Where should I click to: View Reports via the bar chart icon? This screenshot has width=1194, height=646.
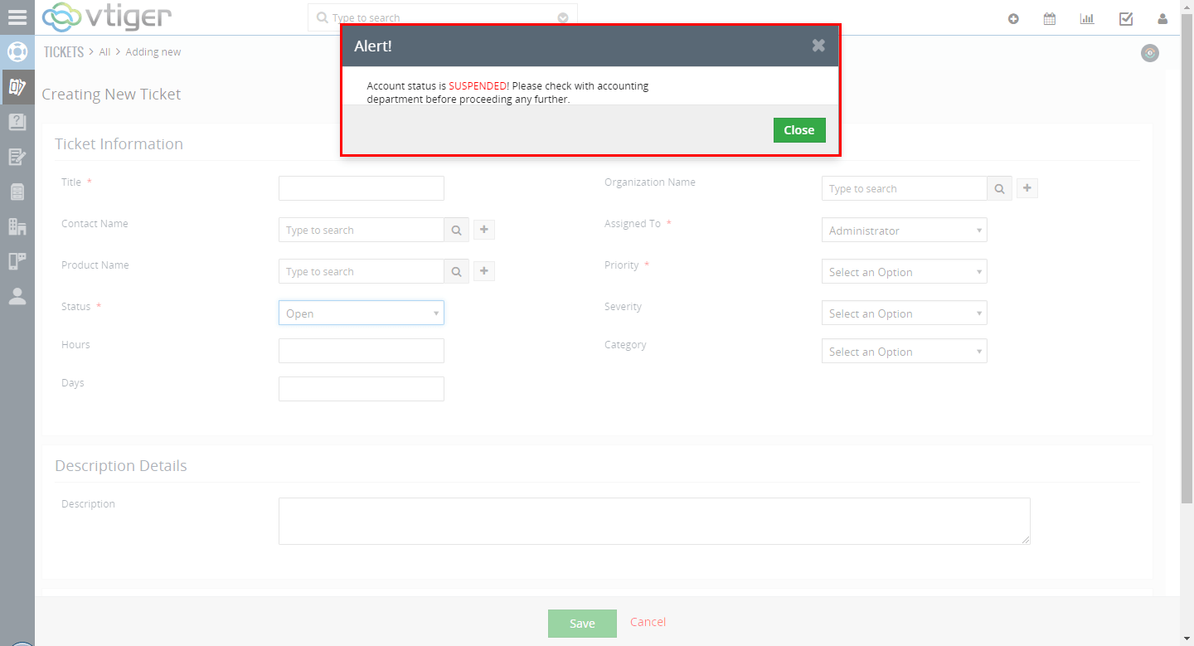pyautogui.click(x=1086, y=17)
